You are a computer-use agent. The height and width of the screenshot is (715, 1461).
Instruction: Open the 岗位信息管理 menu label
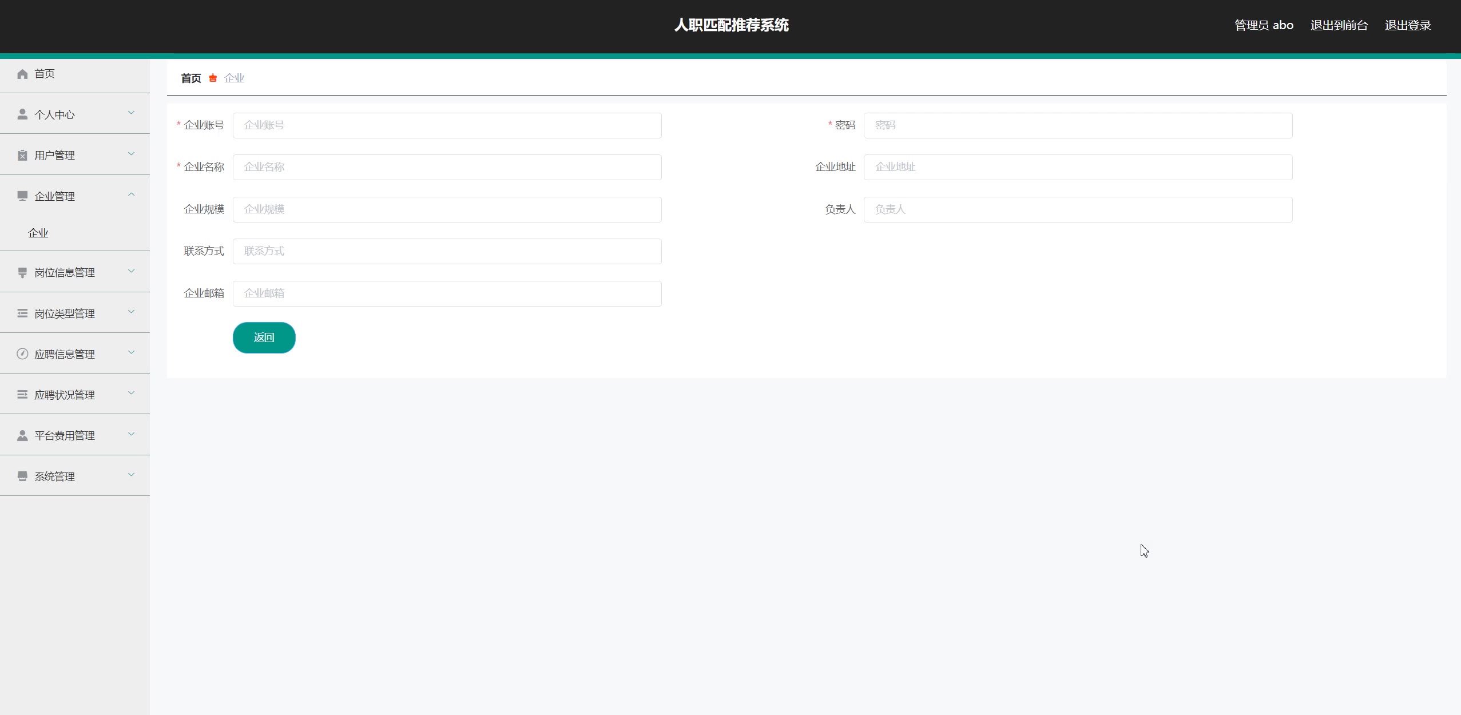(x=65, y=272)
